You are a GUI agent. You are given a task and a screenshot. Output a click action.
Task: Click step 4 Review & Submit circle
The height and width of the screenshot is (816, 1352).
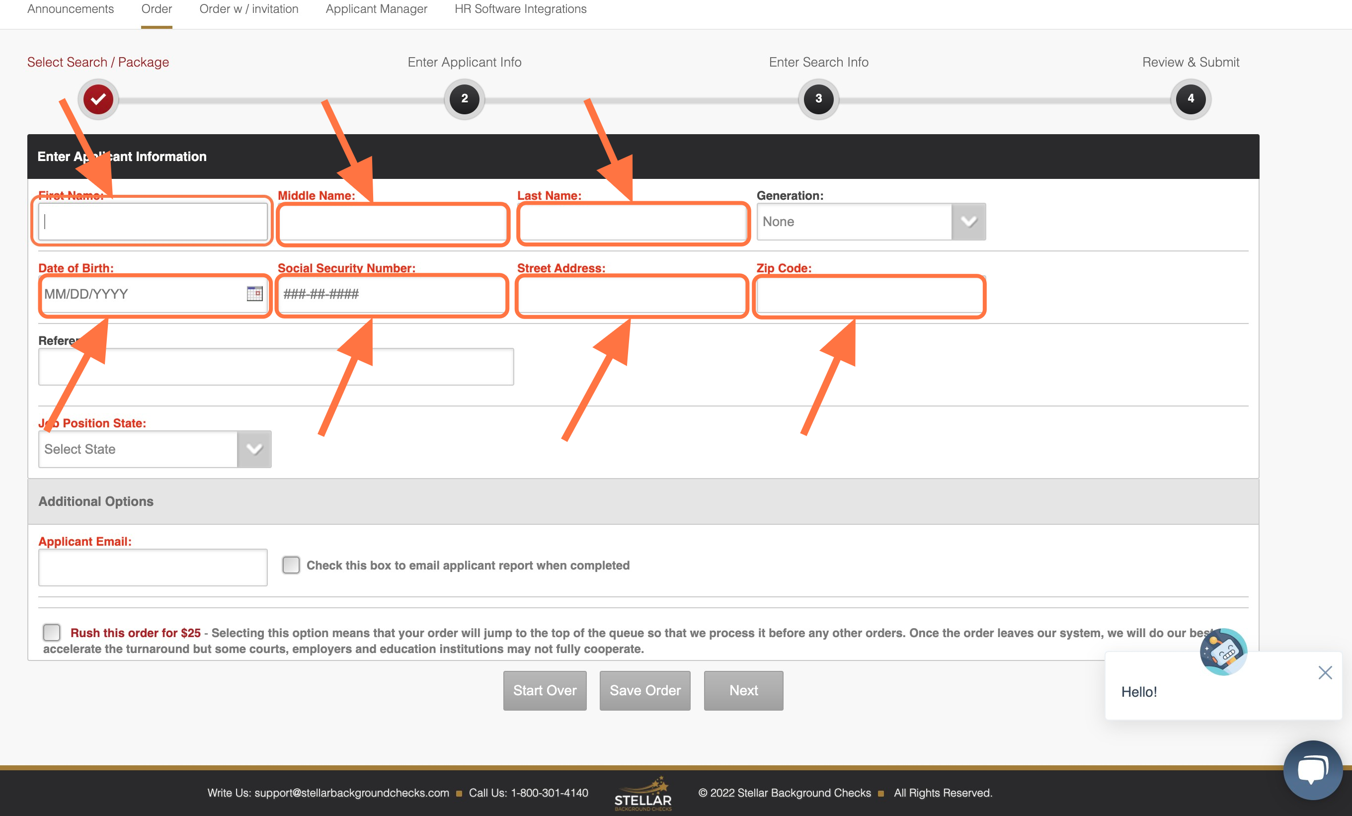[1190, 99]
